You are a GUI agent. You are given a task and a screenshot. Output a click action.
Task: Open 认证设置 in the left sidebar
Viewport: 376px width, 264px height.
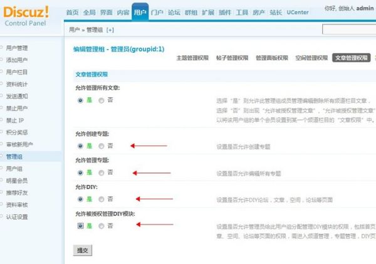17,217
